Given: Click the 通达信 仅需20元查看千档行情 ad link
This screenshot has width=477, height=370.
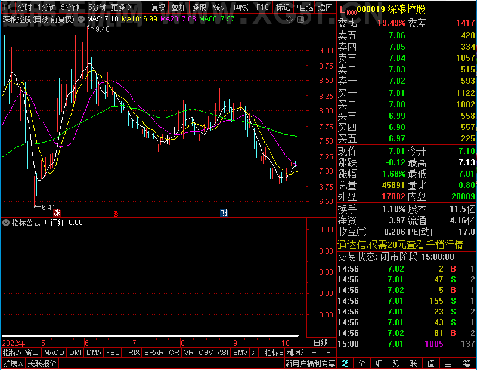Looking at the screenshot, I should (400, 245).
